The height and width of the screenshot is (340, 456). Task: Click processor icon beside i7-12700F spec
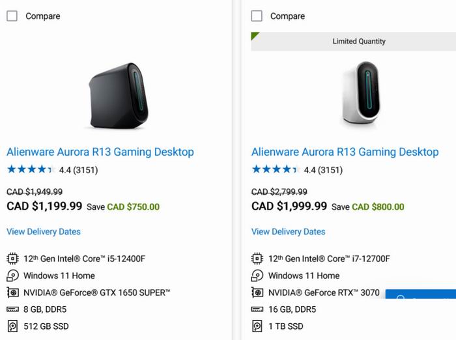pyautogui.click(x=257, y=259)
